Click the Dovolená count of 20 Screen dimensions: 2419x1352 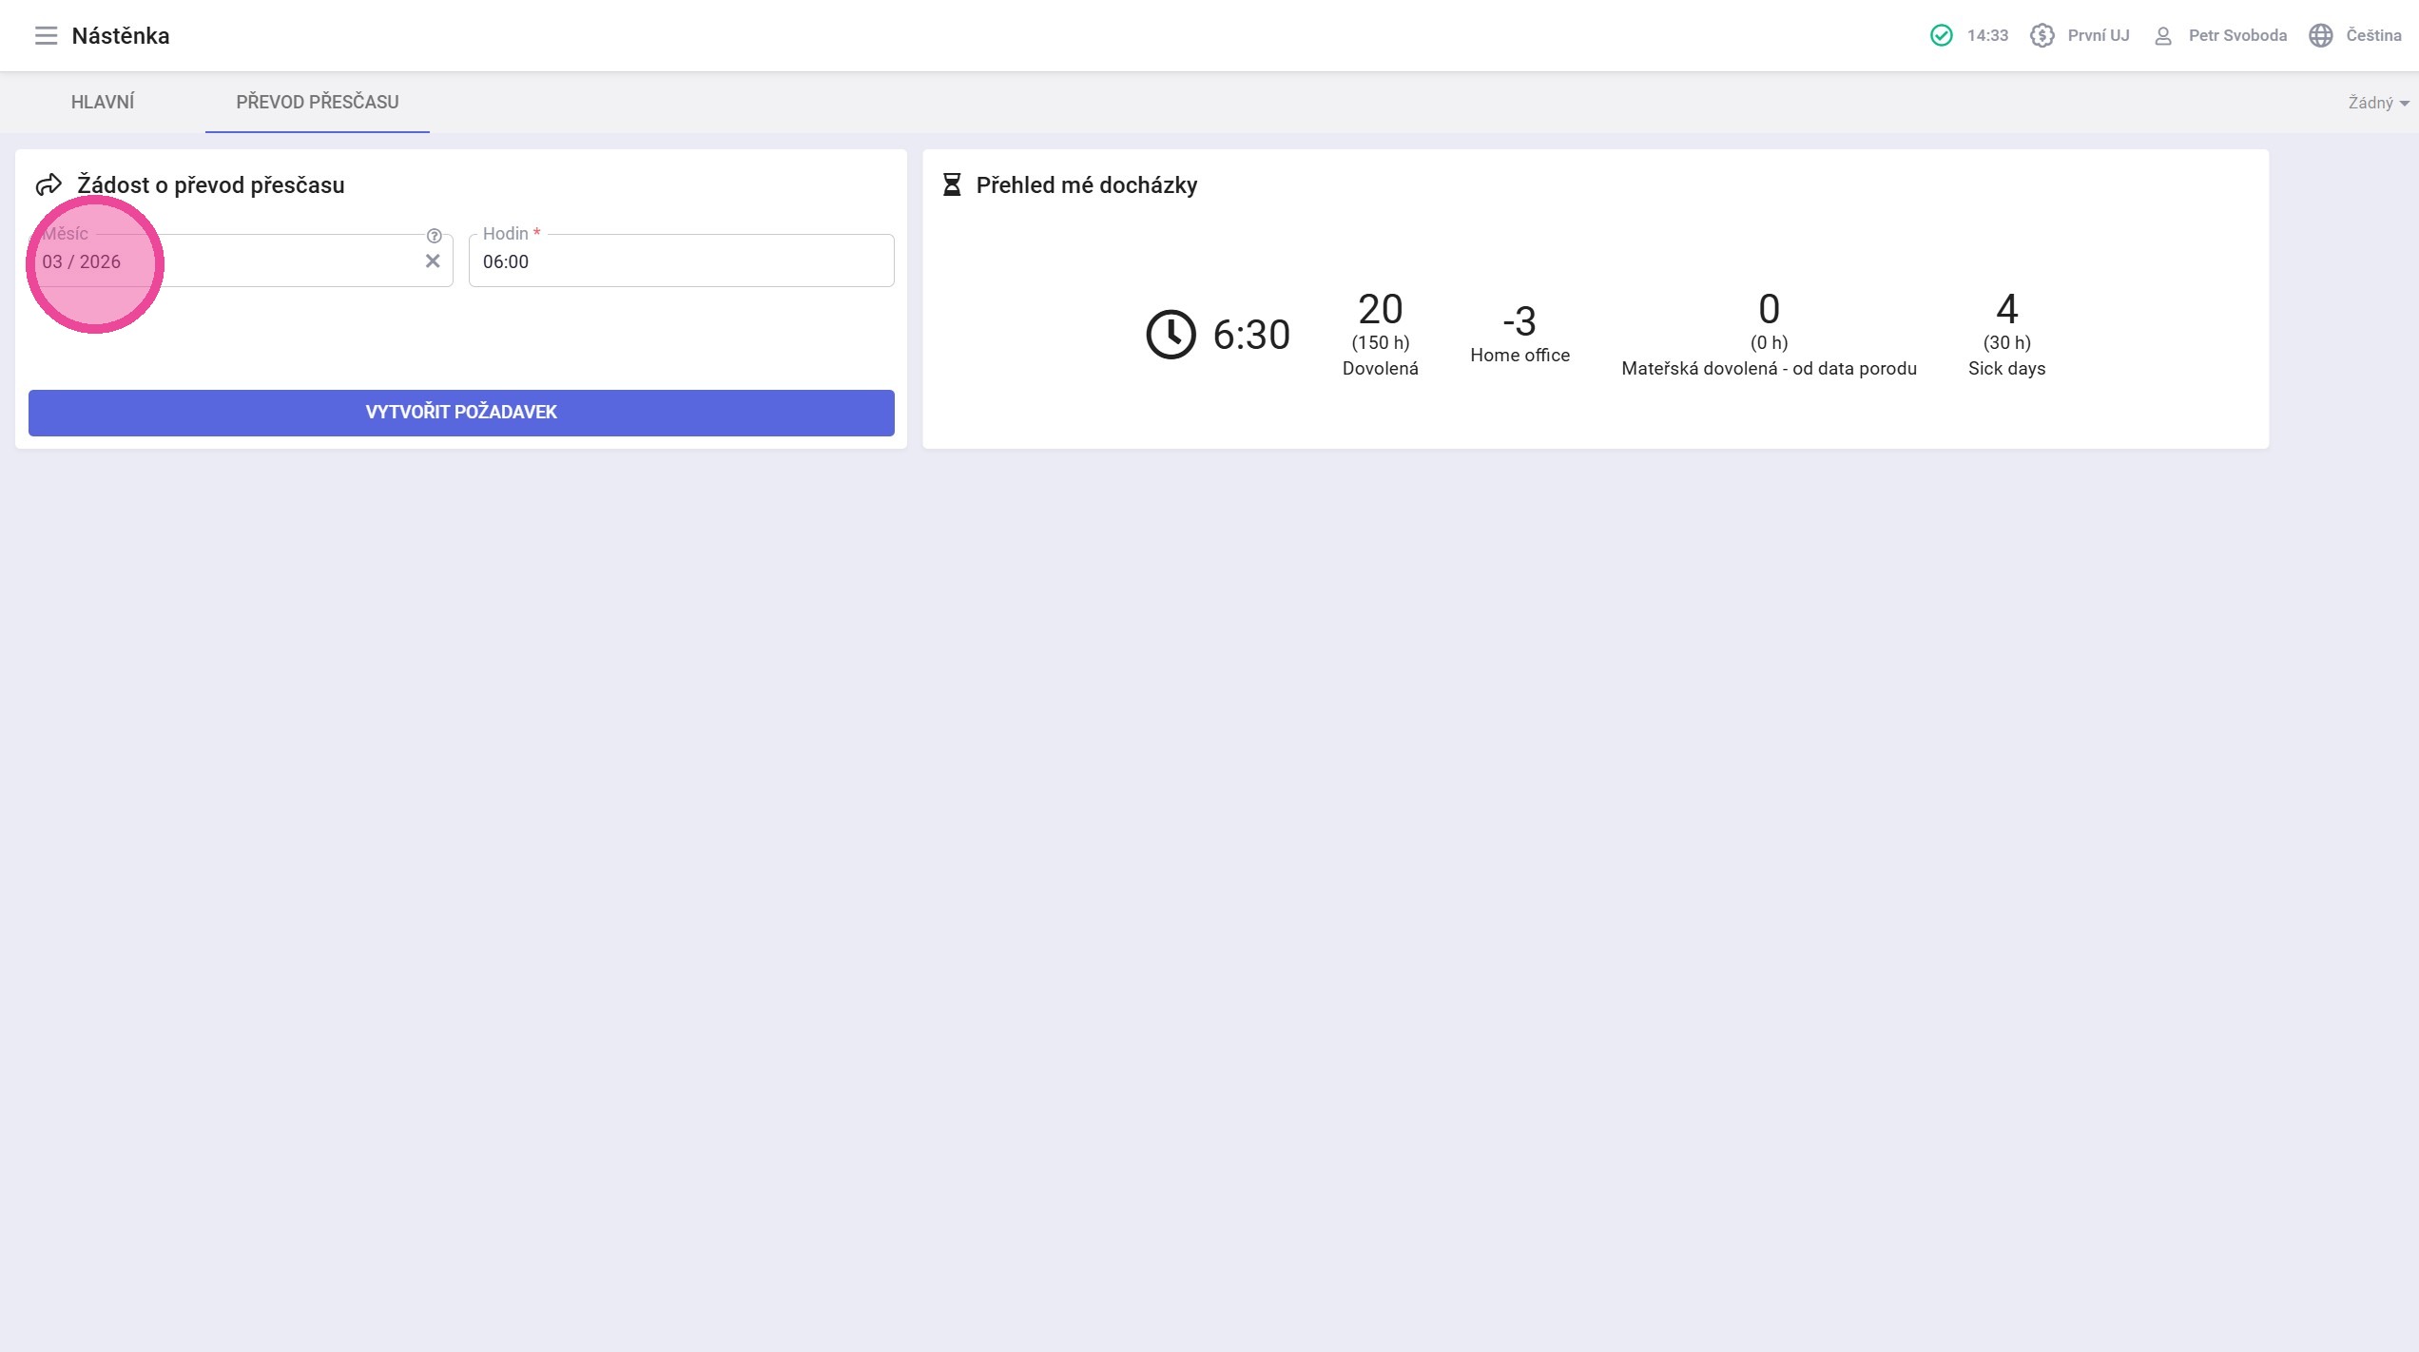pyautogui.click(x=1380, y=310)
